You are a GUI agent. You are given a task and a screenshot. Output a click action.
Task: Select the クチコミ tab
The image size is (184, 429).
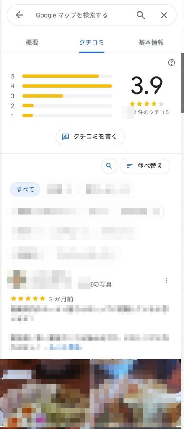(x=91, y=42)
